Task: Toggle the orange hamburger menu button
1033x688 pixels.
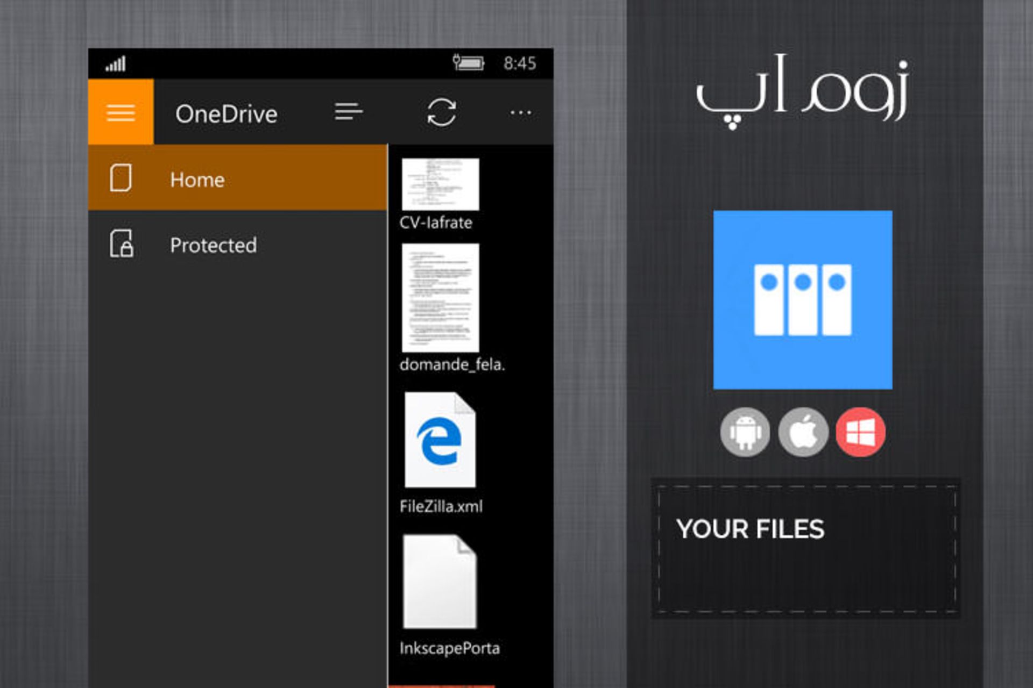Action: (121, 112)
